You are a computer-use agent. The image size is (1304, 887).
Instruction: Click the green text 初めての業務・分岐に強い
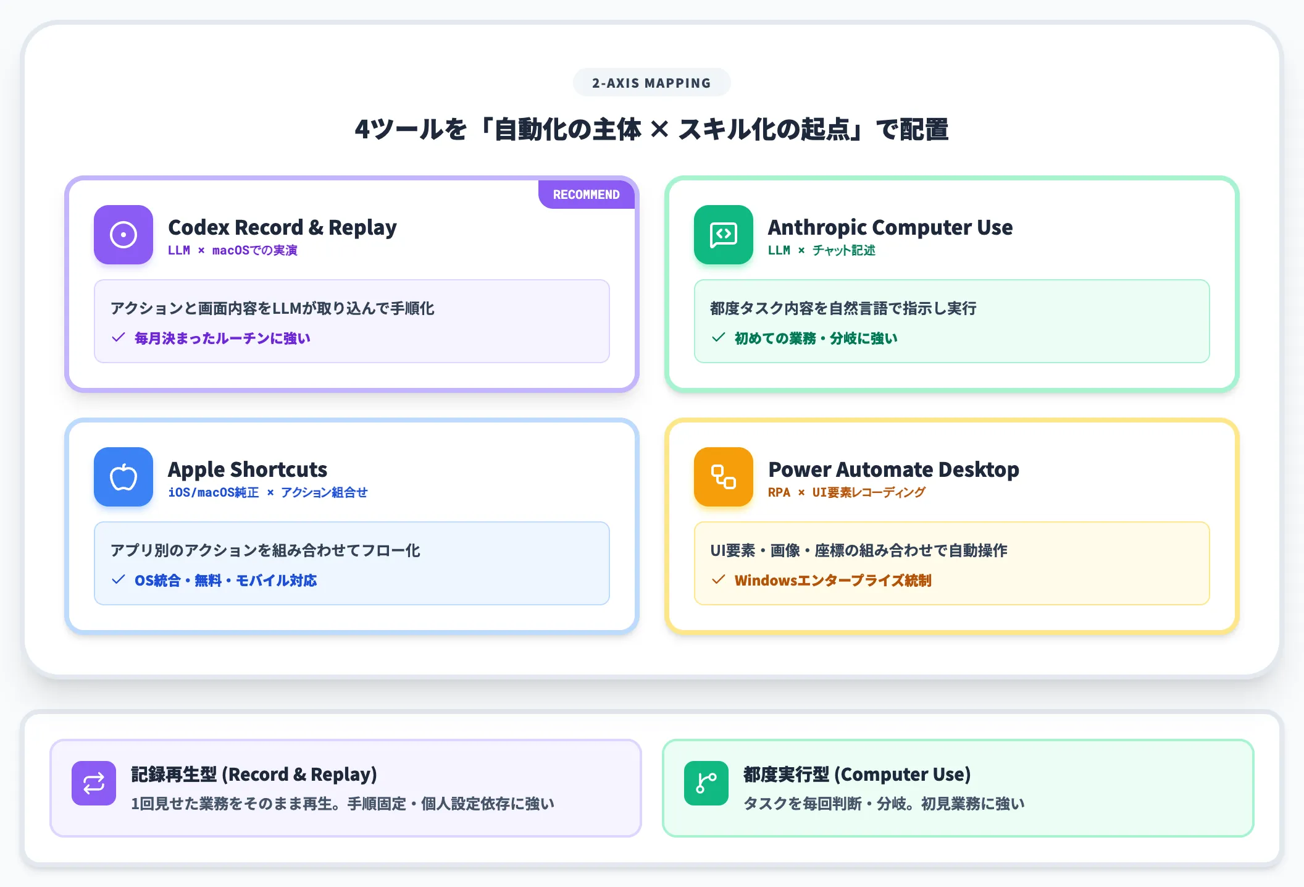(x=816, y=338)
